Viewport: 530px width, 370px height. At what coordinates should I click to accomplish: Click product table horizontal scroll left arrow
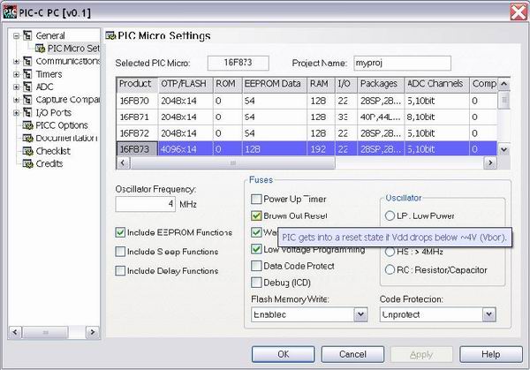pos(123,163)
